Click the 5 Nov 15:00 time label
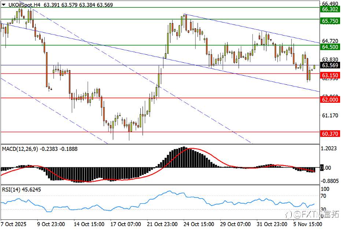 coord(307,224)
